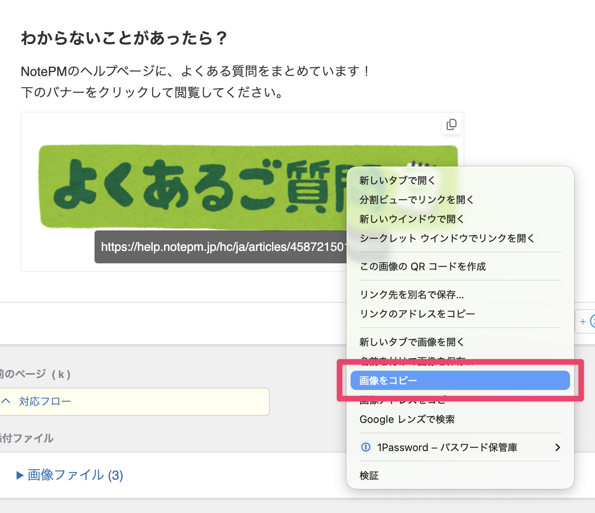Choose 新しいタブで画像を開く
595x513 pixels.
point(412,342)
